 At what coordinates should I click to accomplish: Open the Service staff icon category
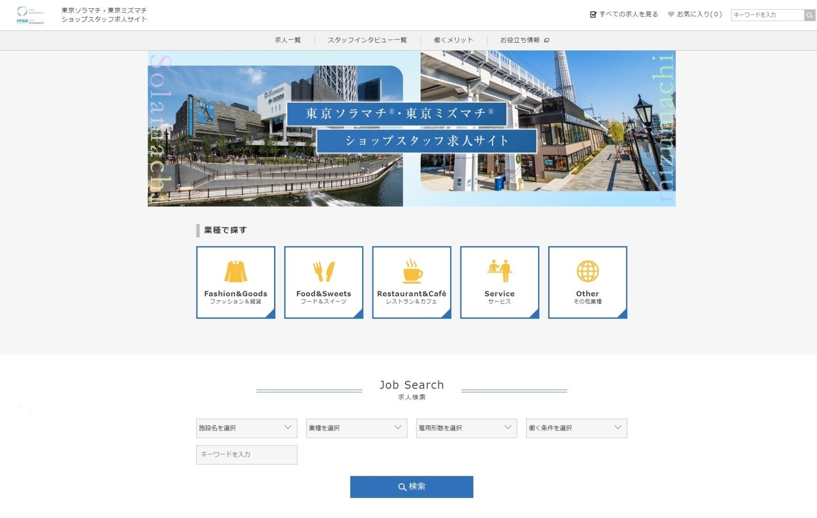point(500,282)
